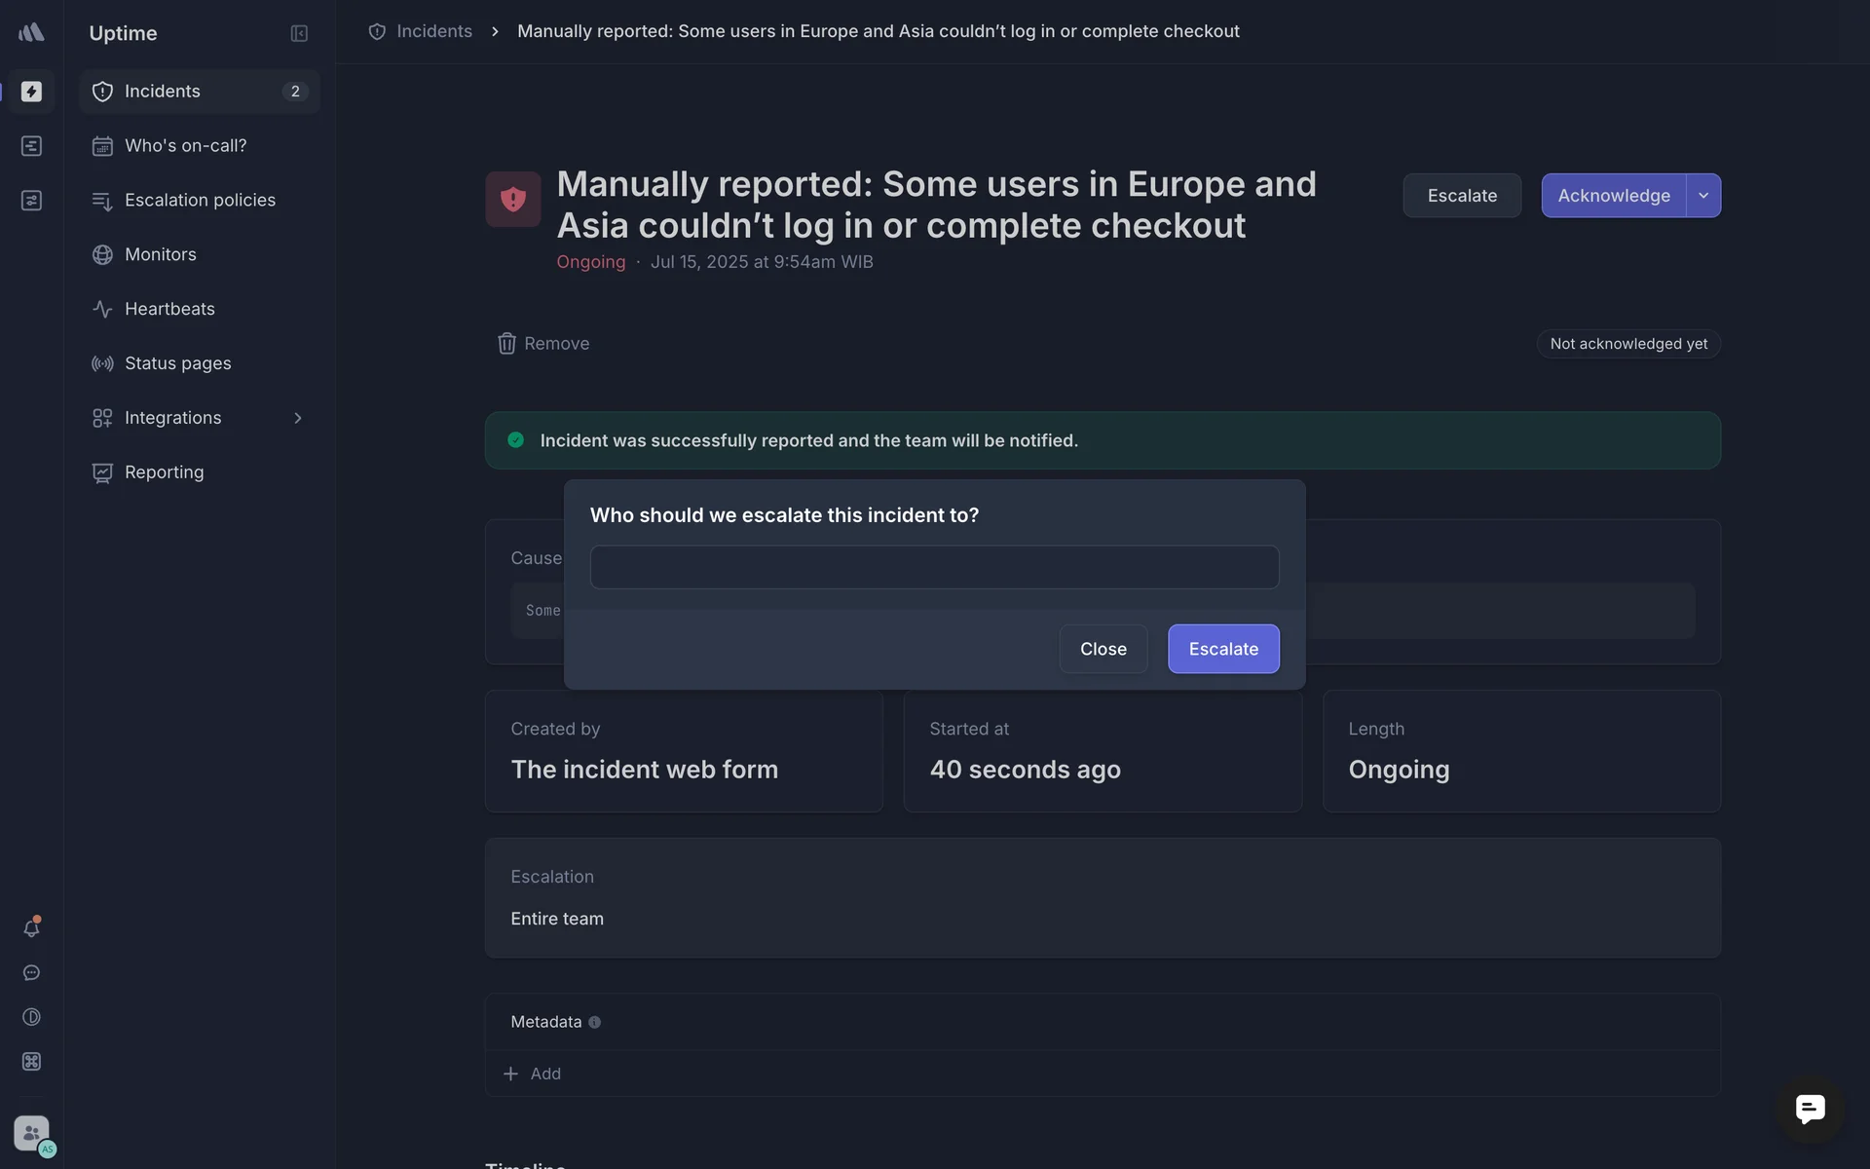This screenshot has width=1870, height=1169.
Task: Open the notifications bell icon
Action: [x=31, y=928]
